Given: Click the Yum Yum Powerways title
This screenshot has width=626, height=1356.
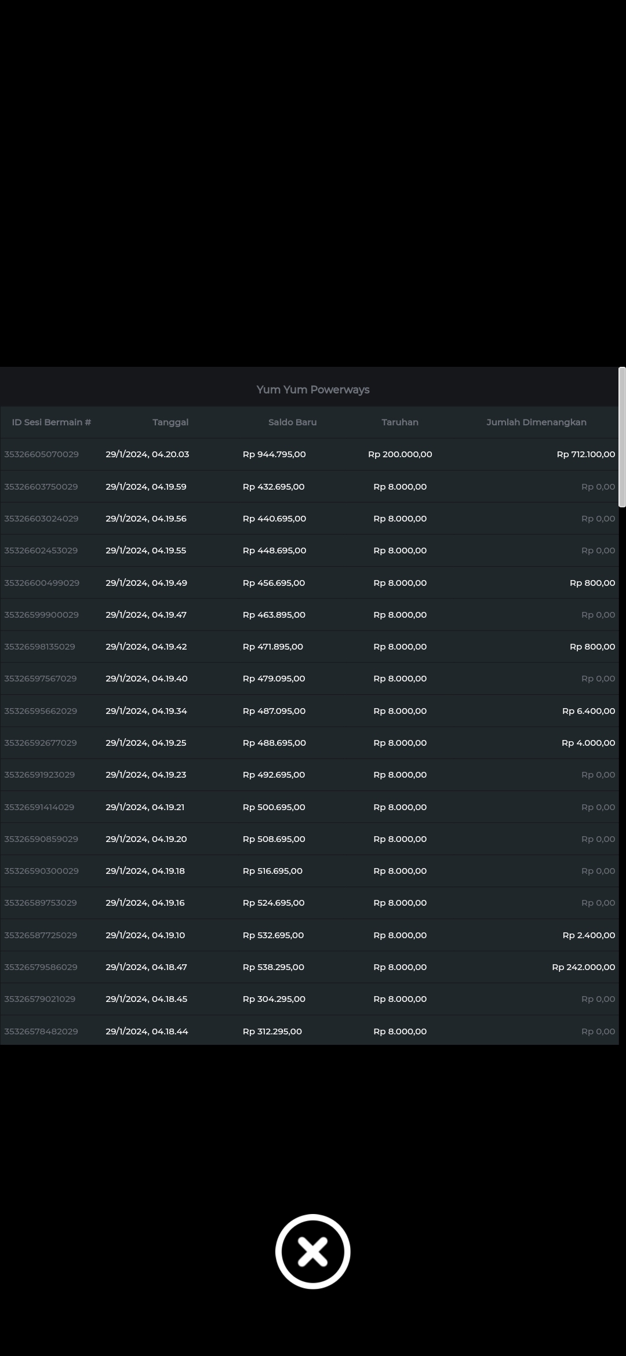Looking at the screenshot, I should (x=313, y=389).
